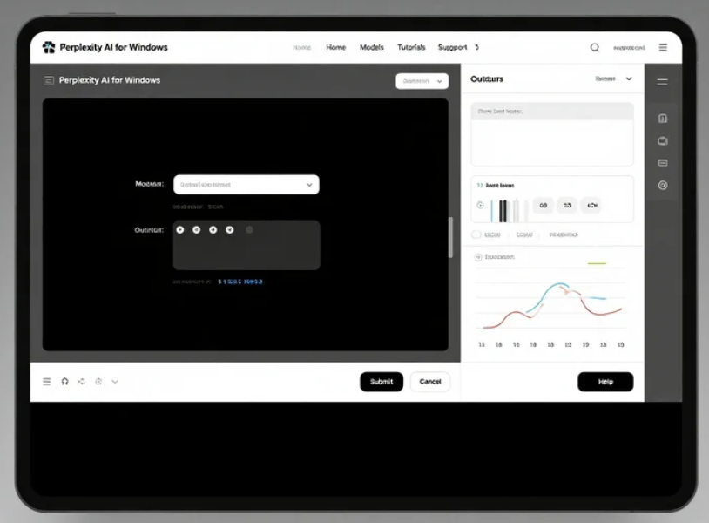Click the first white circle icon in the Output box
Image resolution: width=709 pixels, height=523 pixels.
180,230
